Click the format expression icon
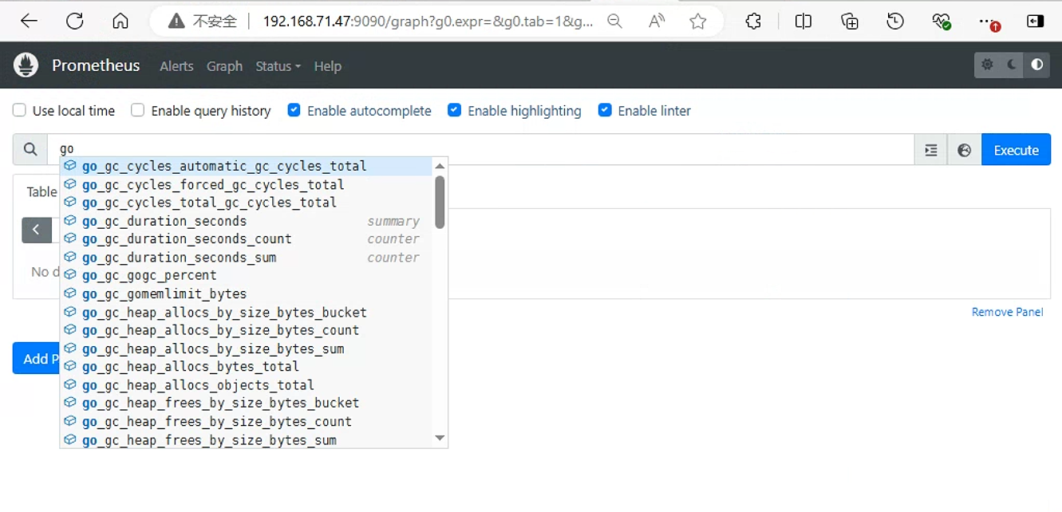 [930, 150]
